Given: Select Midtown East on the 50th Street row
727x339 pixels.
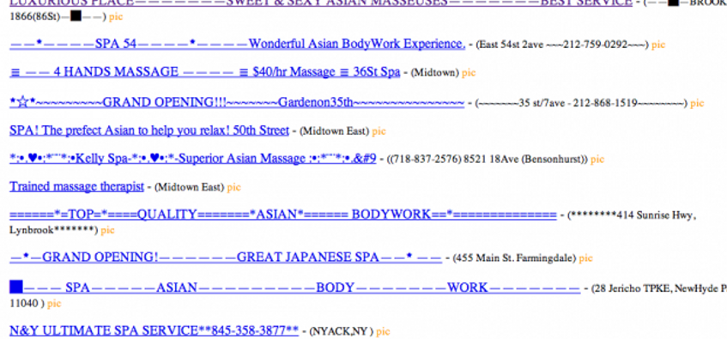Looking at the screenshot, I should tap(335, 131).
